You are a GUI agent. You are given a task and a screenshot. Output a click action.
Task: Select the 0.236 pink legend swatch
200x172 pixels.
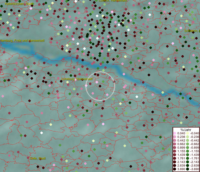tap(175, 137)
